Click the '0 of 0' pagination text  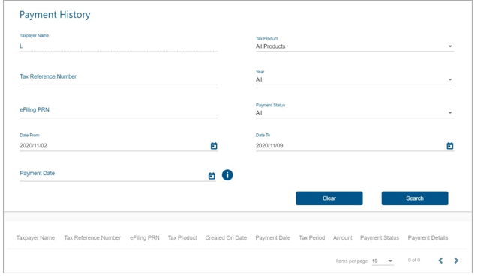click(414, 260)
